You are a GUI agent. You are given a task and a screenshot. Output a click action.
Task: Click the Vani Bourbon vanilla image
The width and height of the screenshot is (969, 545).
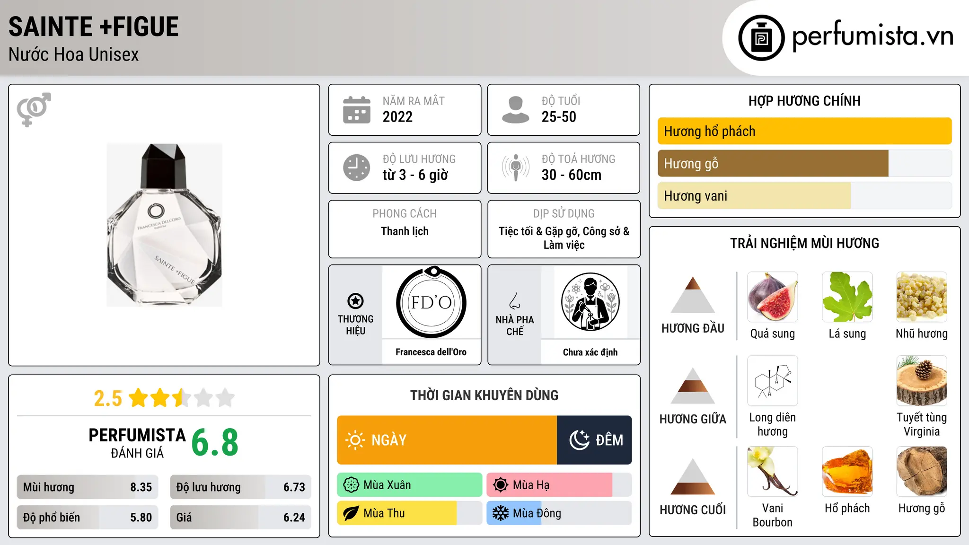[x=773, y=472]
